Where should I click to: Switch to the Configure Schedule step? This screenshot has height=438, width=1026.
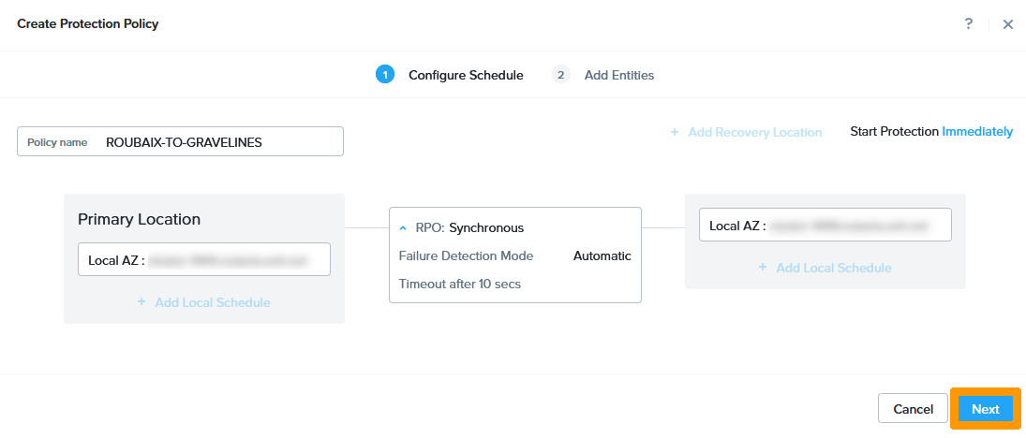[466, 75]
